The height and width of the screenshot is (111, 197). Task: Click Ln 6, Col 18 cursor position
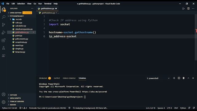coord(151,108)
